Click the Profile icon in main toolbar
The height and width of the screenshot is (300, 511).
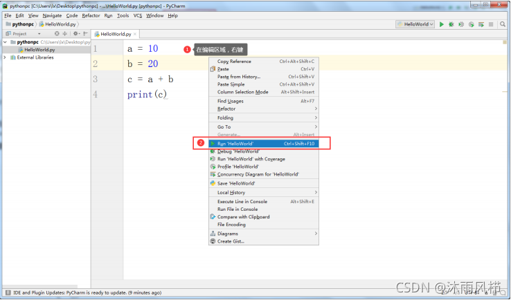point(472,24)
